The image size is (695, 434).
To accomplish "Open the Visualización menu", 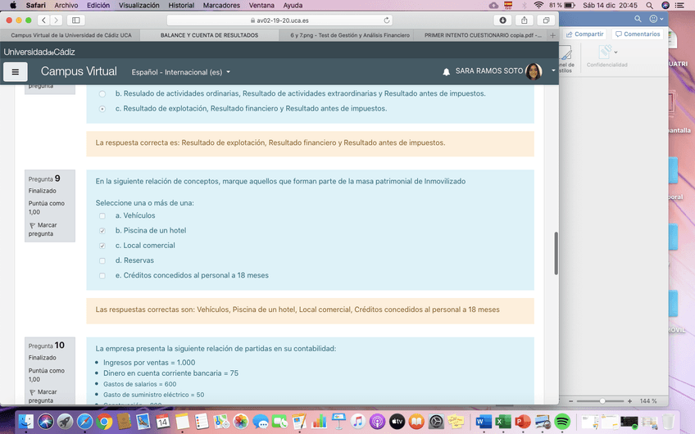I will [139, 5].
